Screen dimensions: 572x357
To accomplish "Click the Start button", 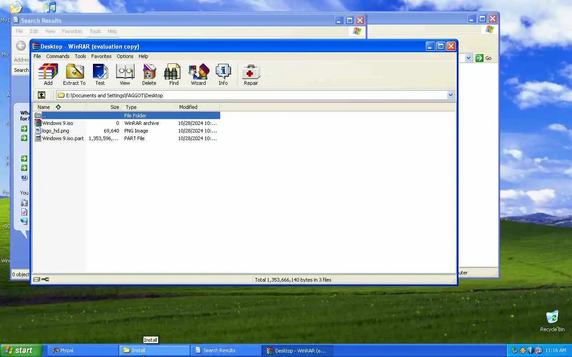I will pos(21,350).
